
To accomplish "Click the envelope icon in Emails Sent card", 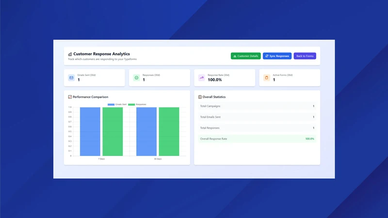I will point(71,78).
